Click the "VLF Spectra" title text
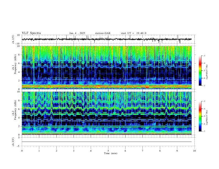Viewport: 219px width, 169px height. [x=31, y=33]
